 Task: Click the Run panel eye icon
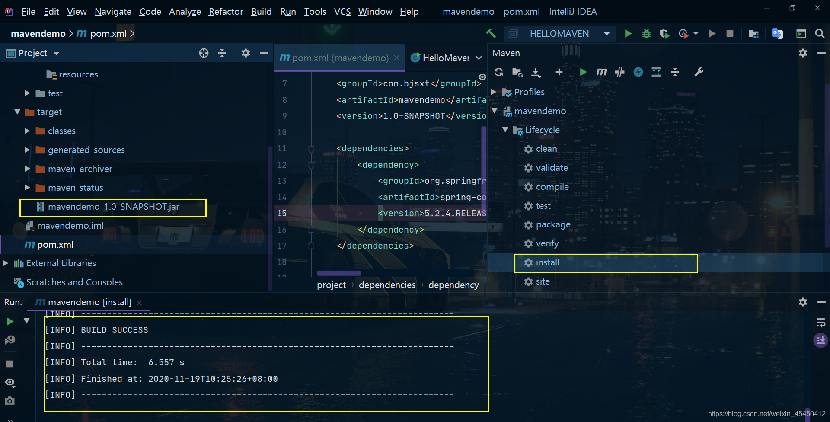pos(10,383)
